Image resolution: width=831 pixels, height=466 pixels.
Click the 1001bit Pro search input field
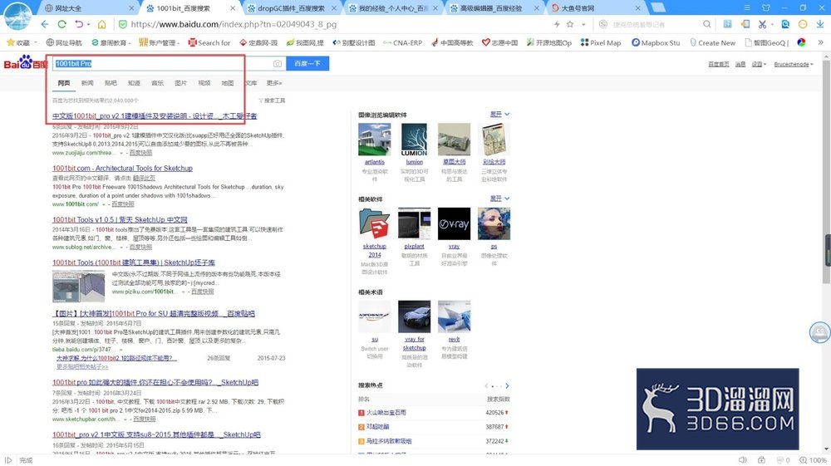[162, 63]
